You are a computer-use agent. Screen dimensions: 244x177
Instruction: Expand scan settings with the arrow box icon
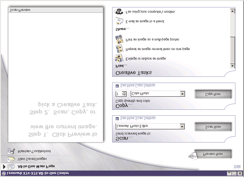117,119
